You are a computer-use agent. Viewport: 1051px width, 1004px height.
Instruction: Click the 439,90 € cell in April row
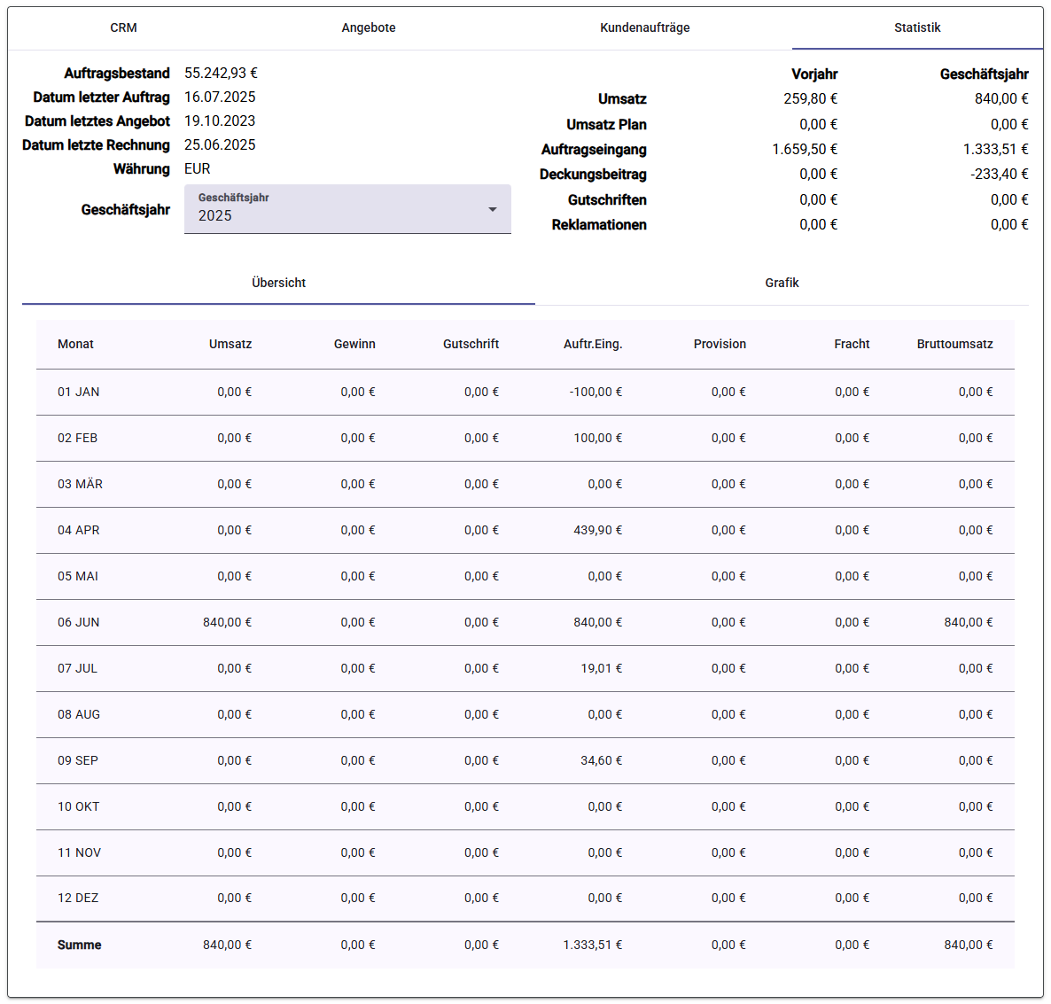pos(597,530)
